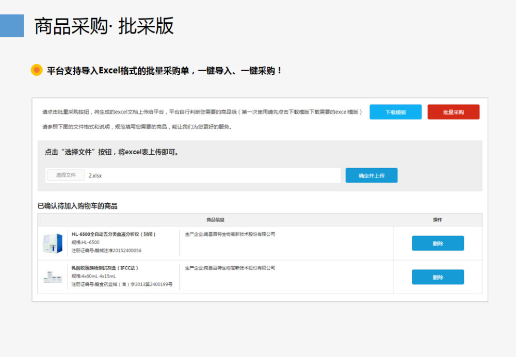The height and width of the screenshot is (357, 516).
Task: Click the orange bullet icon beside the Excel headline
Action: click(37, 70)
